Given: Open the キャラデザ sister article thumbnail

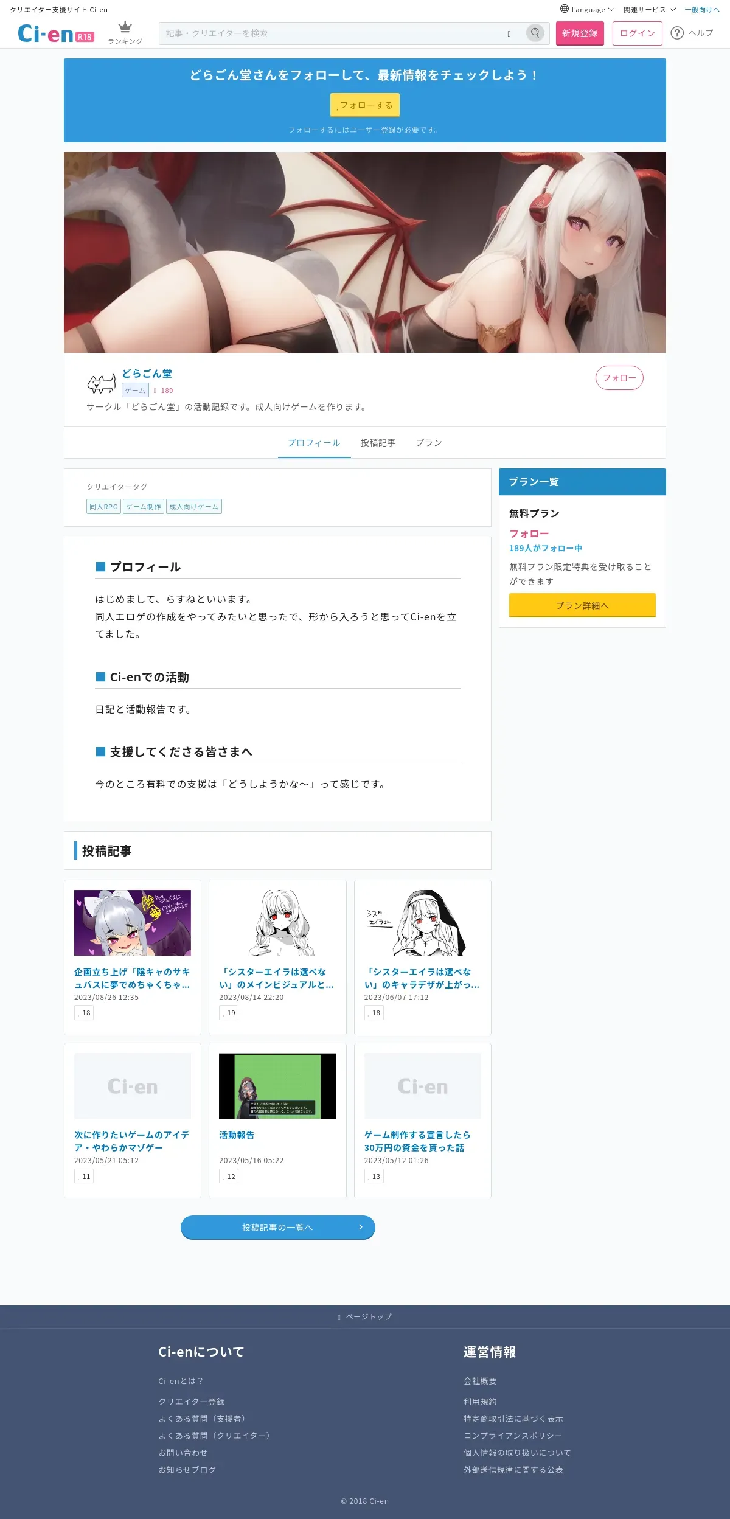Looking at the screenshot, I should 423,923.
